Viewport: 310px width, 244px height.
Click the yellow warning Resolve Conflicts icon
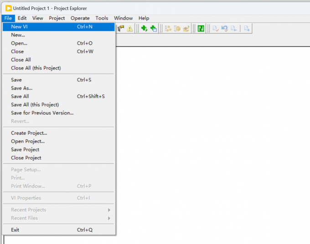[129, 29]
